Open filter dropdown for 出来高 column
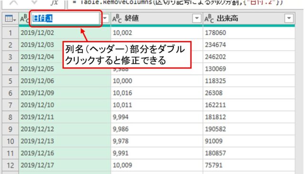Screen dimensions: 305x174 (289, 19)
